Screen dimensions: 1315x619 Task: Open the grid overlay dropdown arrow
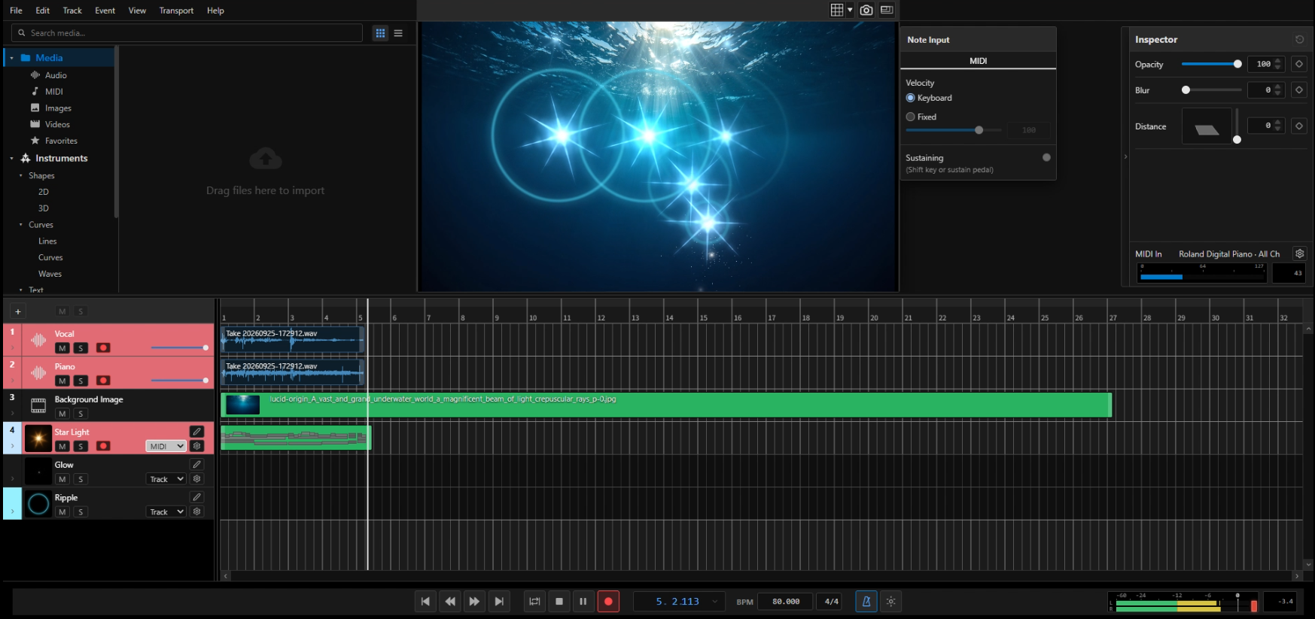[850, 10]
